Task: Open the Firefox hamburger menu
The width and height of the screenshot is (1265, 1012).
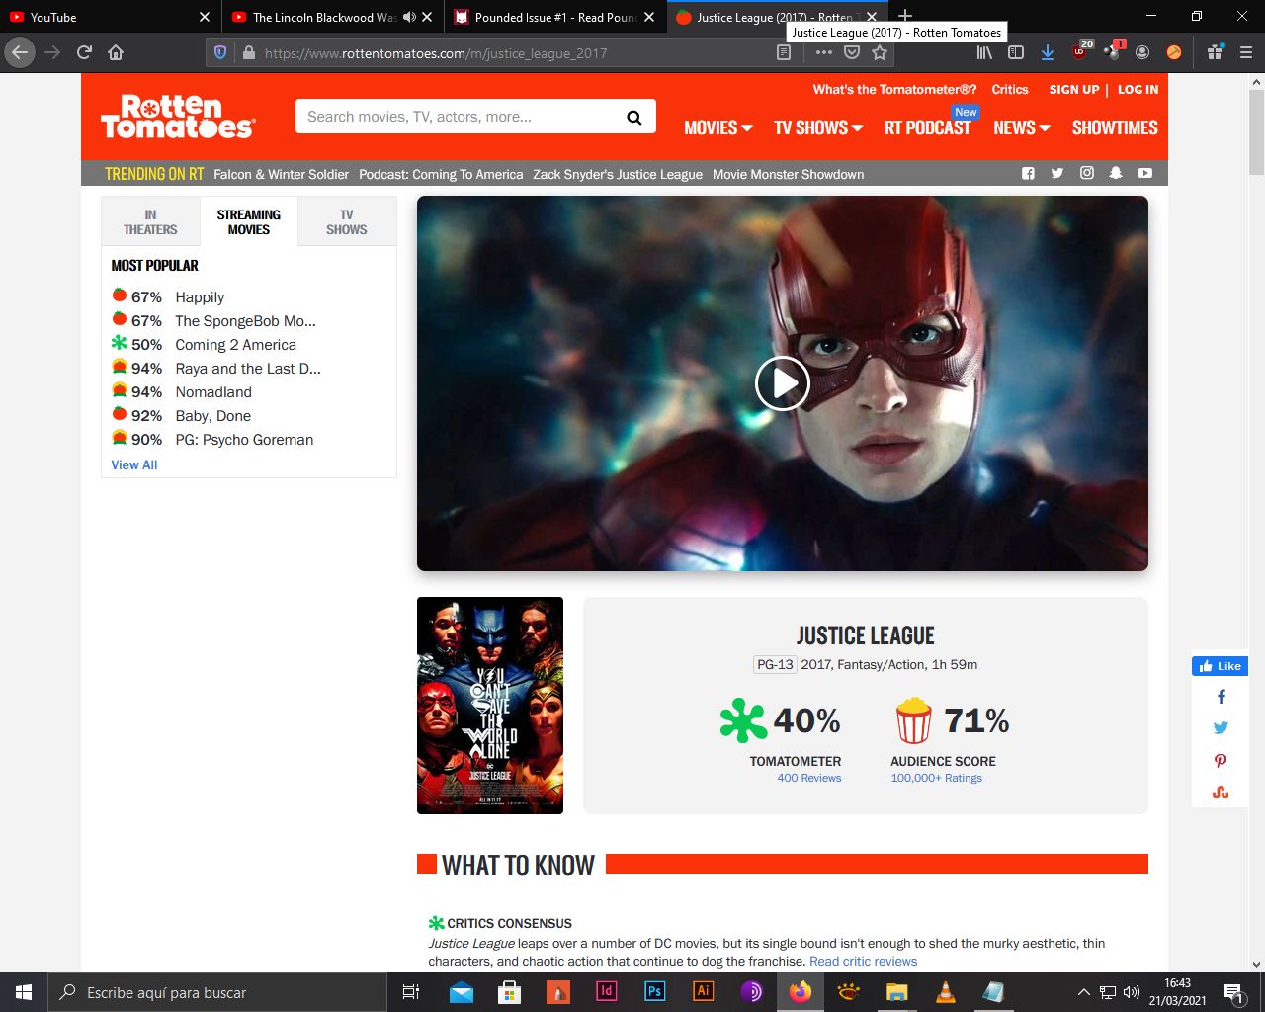Action: click(1246, 52)
